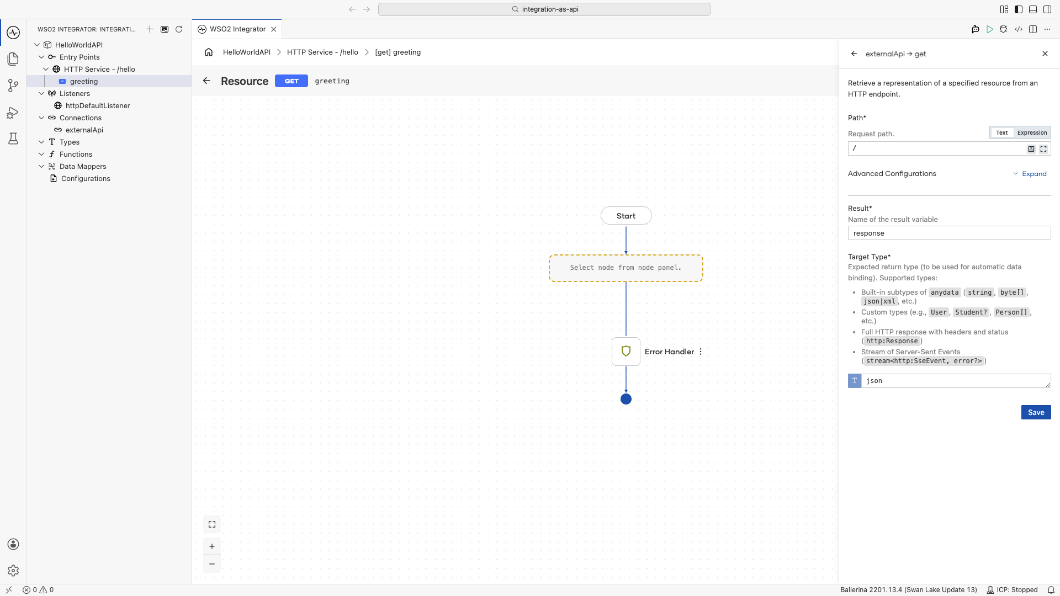This screenshot has width=1060, height=596.
Task: Click the Target Type json field
Action: coord(956,381)
